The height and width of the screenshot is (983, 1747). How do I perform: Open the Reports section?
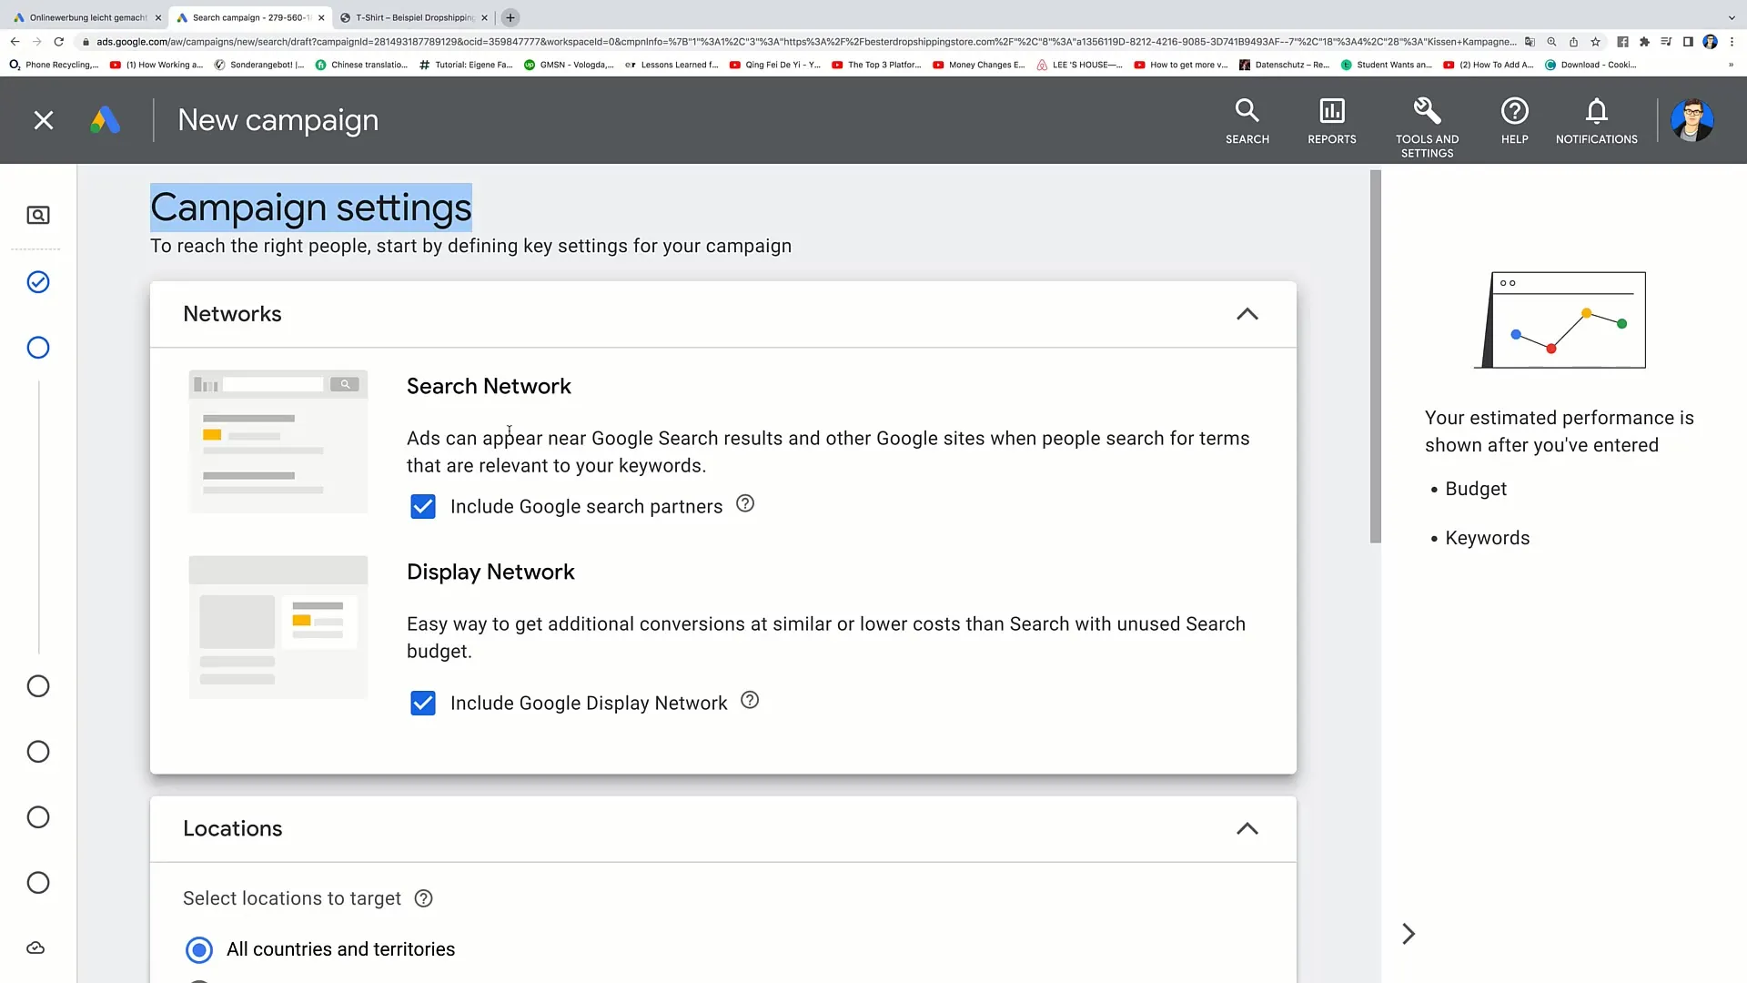(x=1332, y=120)
